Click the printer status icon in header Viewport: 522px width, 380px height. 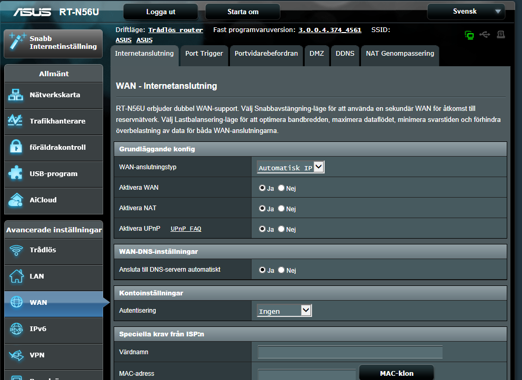point(501,35)
